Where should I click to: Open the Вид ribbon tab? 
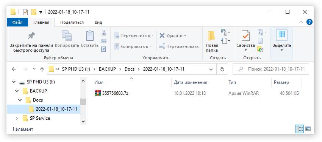point(98,23)
